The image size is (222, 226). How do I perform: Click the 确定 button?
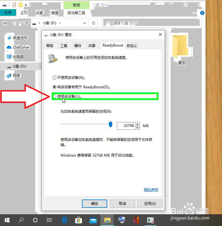coord(95,204)
